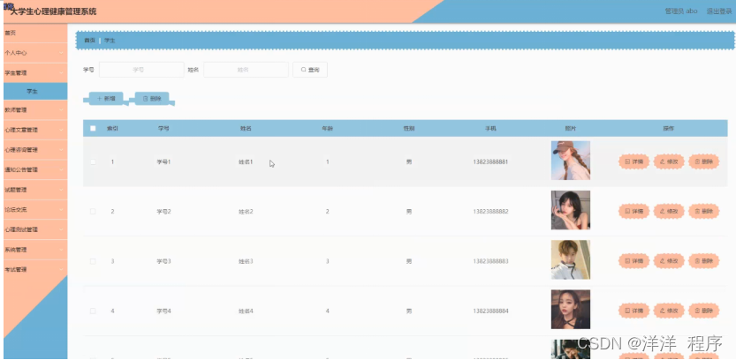Open the photo thumbnail of 姓名2

coord(570,210)
